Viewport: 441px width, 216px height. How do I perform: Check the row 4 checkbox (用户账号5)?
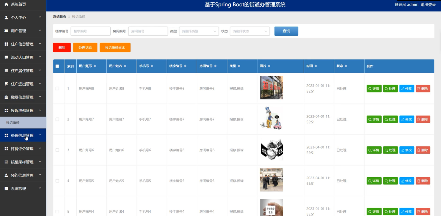click(57, 181)
